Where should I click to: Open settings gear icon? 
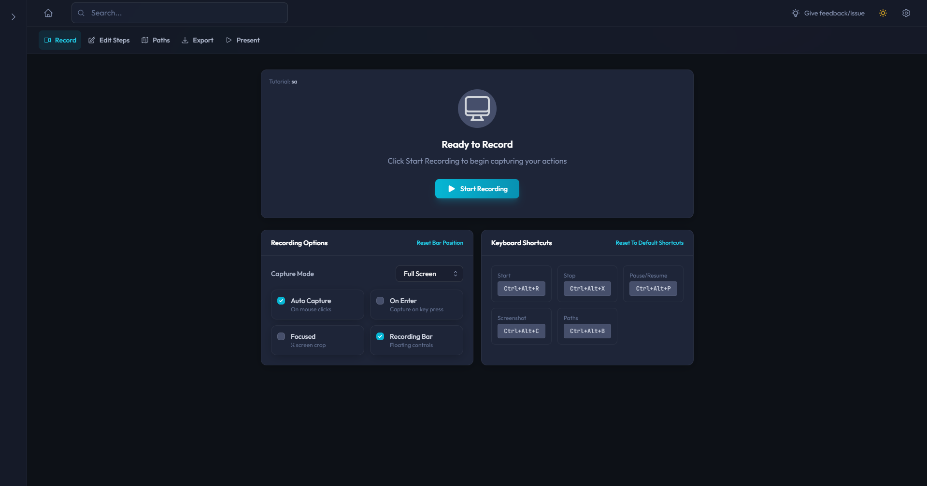[x=906, y=13]
